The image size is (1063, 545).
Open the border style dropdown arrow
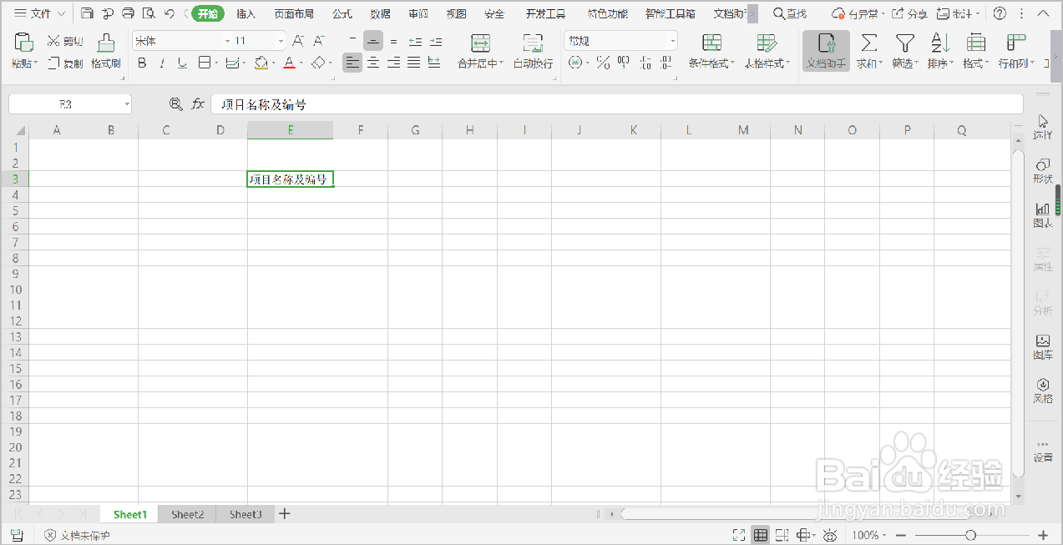pos(216,63)
